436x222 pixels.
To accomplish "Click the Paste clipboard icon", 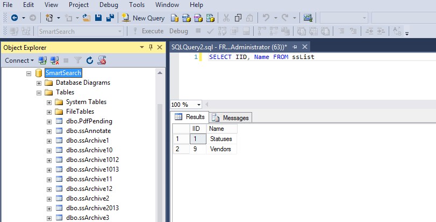I will click(x=249, y=18).
